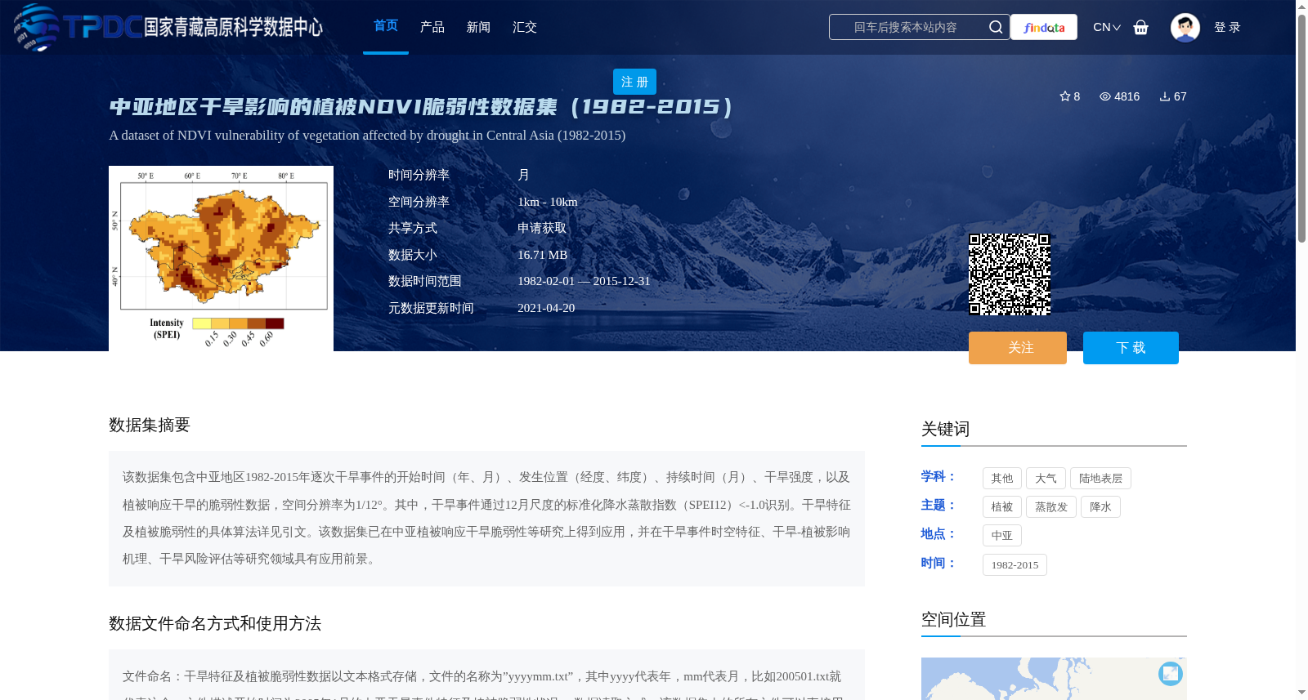
Task: Open the 新闻 menu item
Action: [478, 27]
